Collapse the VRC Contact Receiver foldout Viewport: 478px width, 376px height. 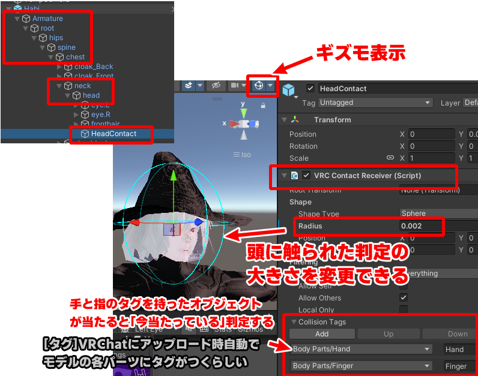pos(285,175)
